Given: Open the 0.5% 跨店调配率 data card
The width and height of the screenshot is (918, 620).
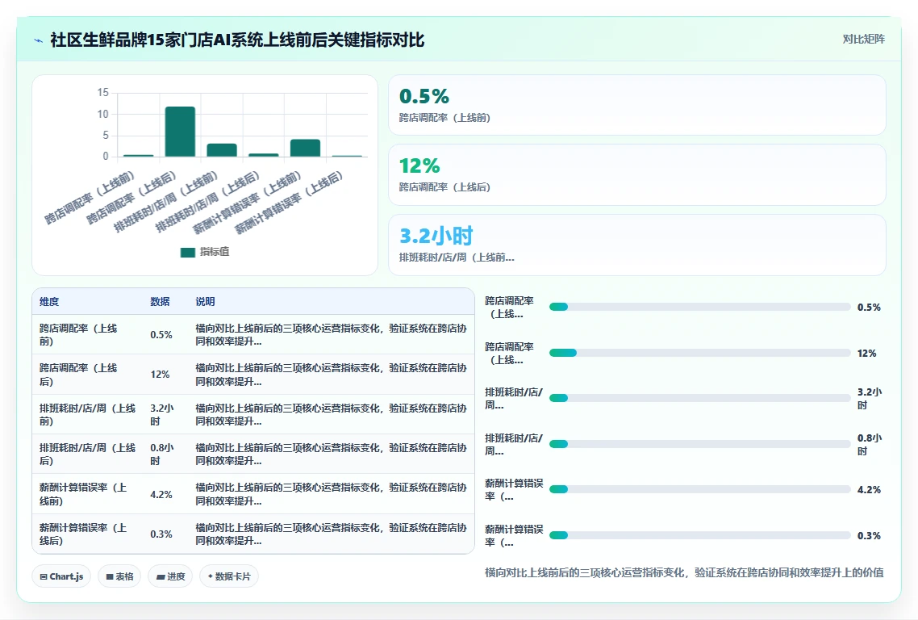Looking at the screenshot, I should pos(637,105).
